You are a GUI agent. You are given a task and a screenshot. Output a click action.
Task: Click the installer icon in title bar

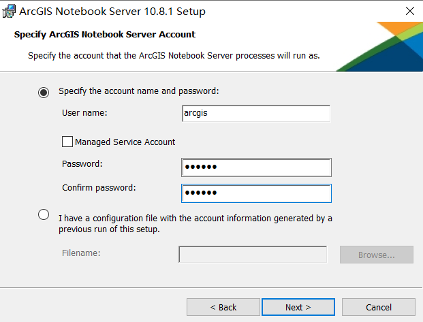[9, 11]
